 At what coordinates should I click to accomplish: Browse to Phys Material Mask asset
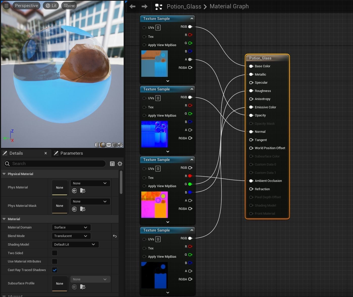pos(83,209)
